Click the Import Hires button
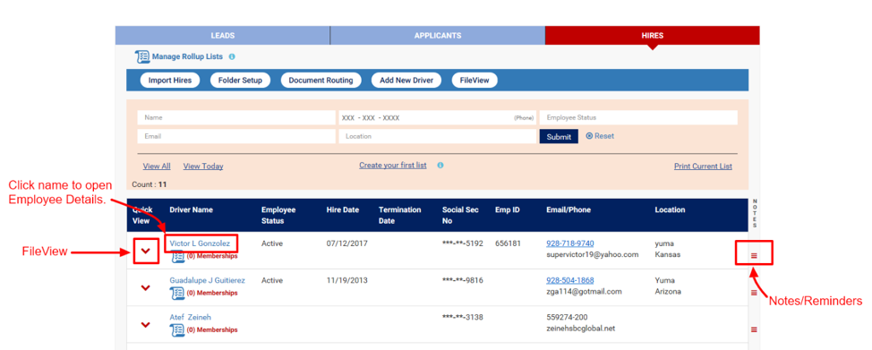872x350 pixels. pos(169,81)
